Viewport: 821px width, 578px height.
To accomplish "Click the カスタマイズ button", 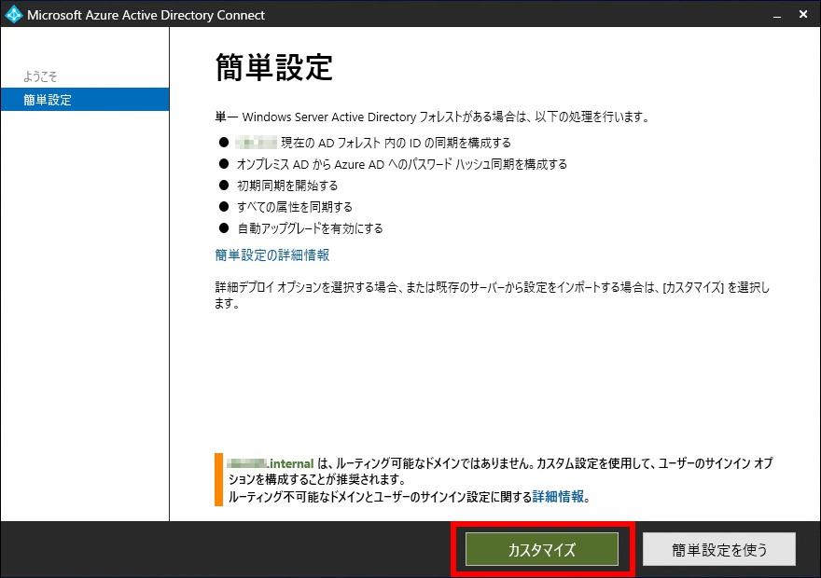I will pyautogui.click(x=542, y=549).
